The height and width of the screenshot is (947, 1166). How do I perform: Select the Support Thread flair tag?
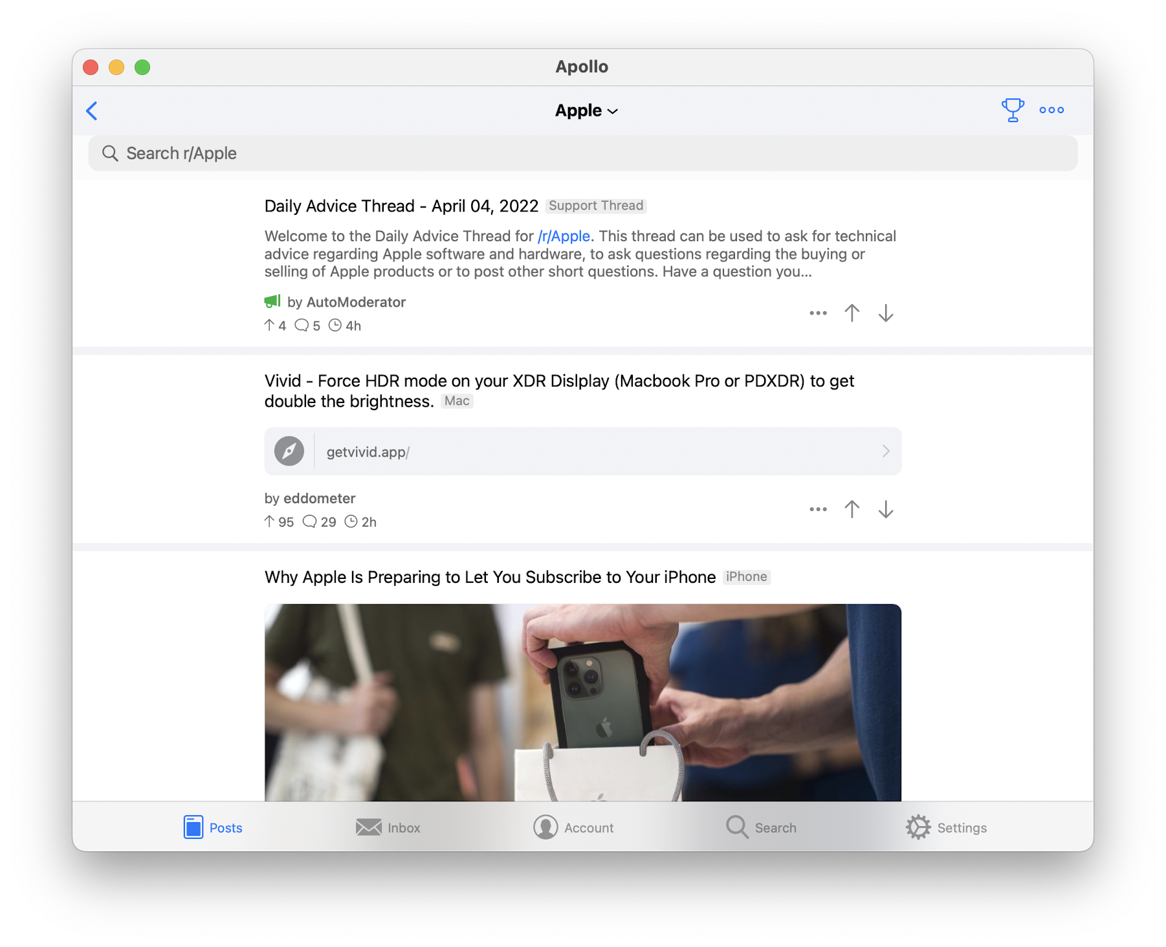point(595,206)
